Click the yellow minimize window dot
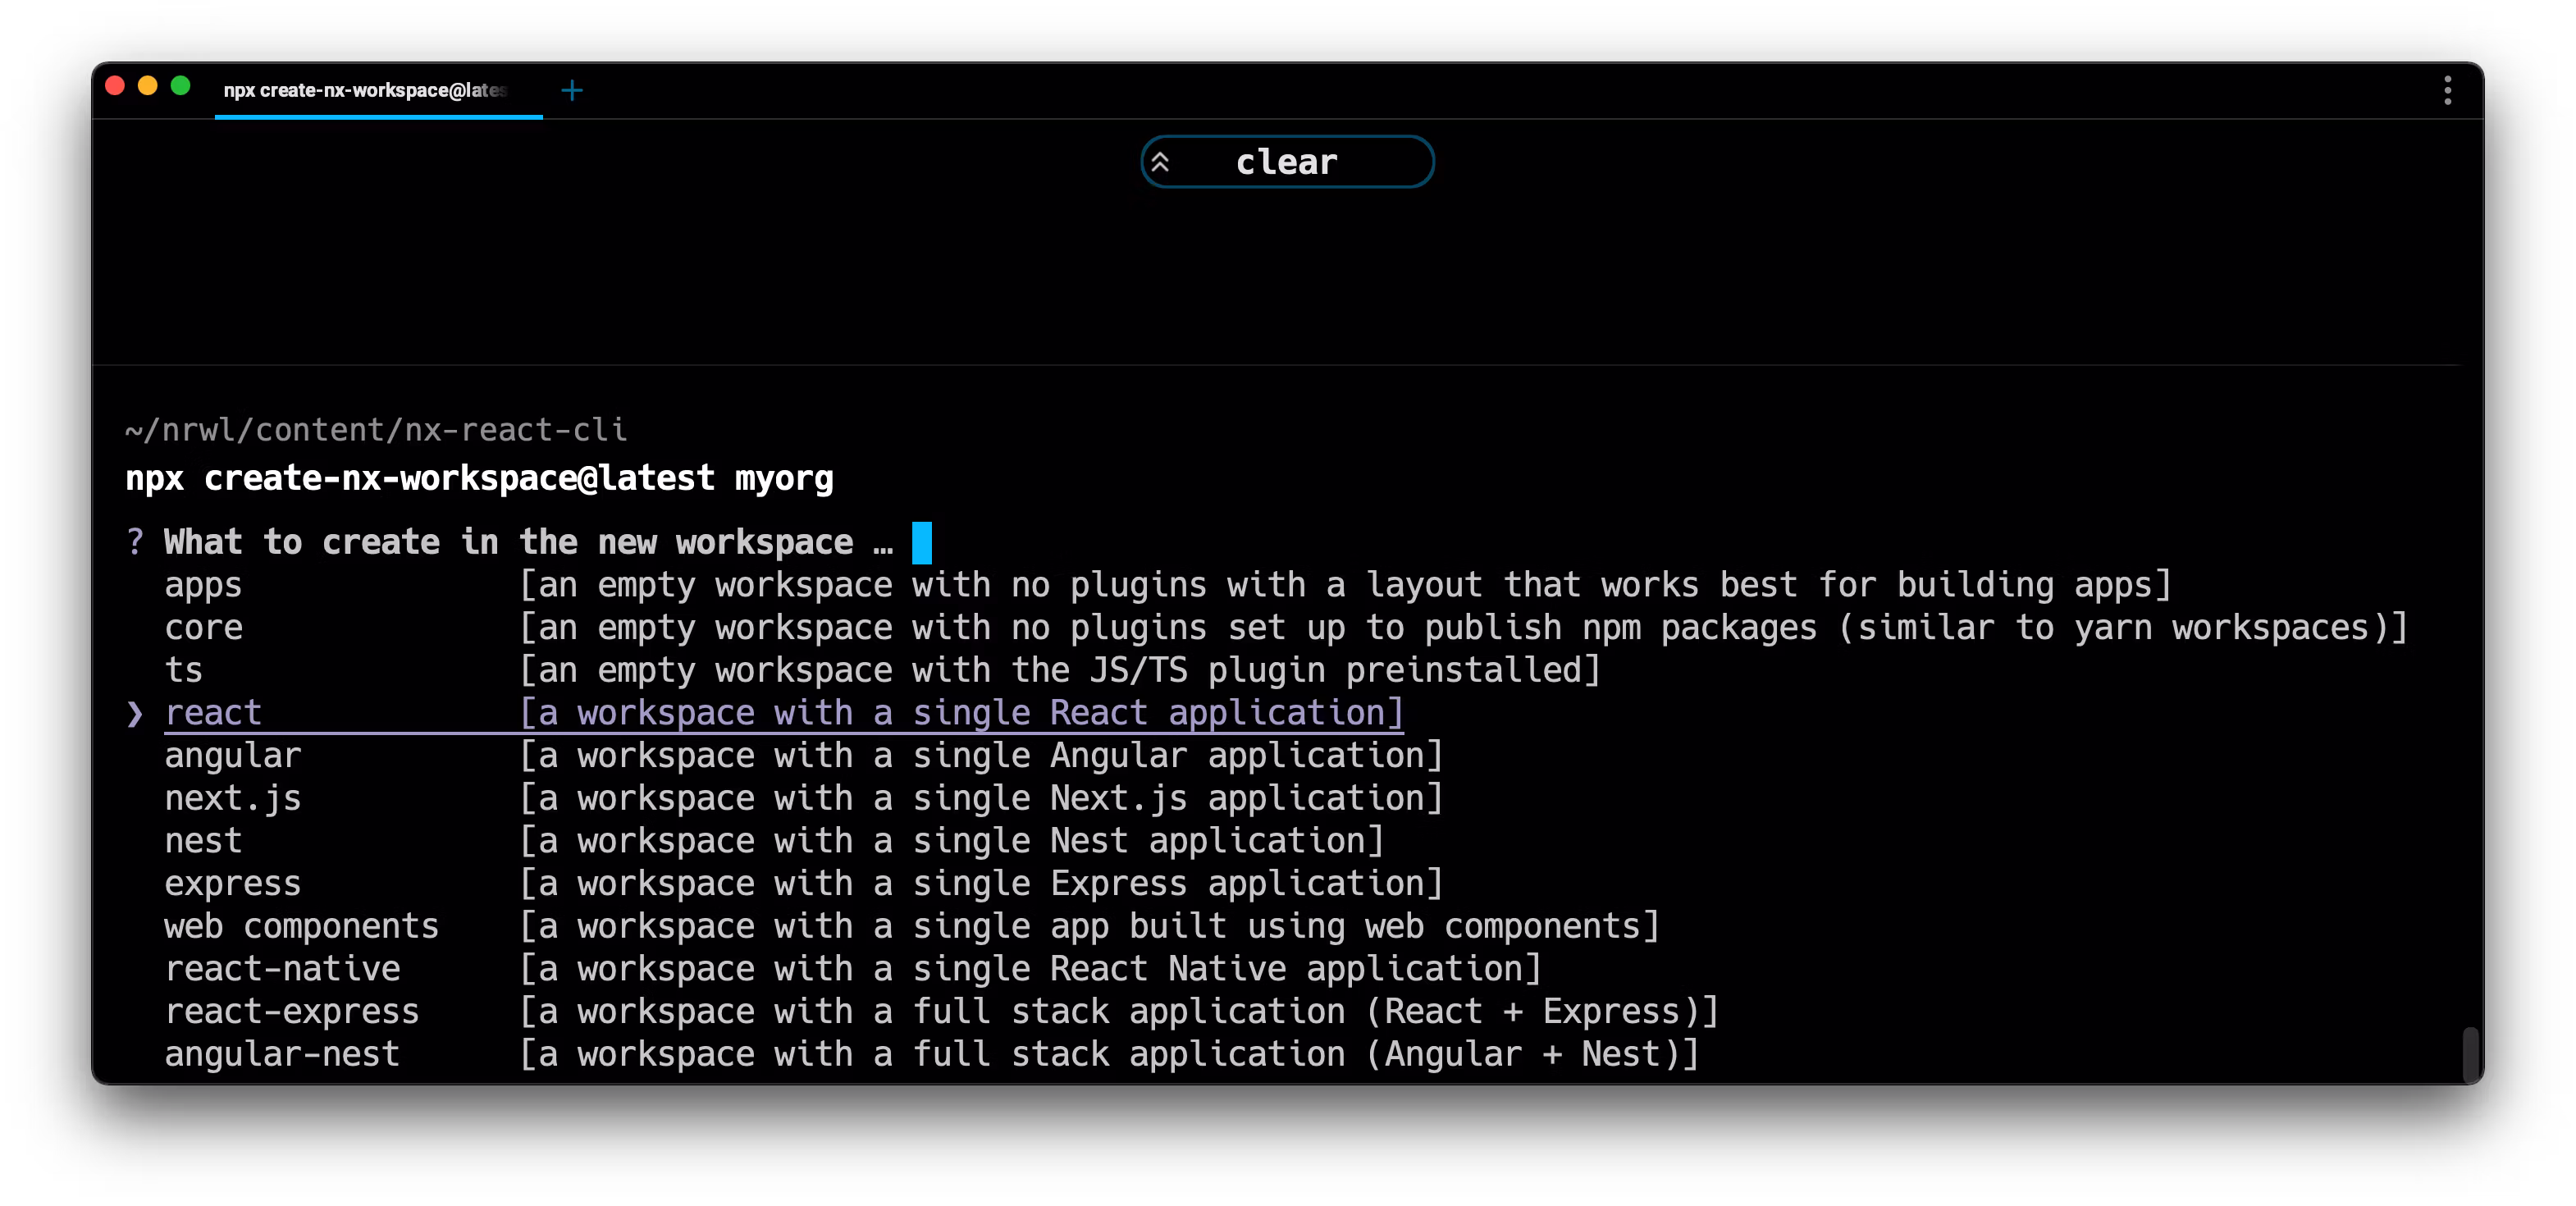This screenshot has width=2576, height=1206. (148, 87)
